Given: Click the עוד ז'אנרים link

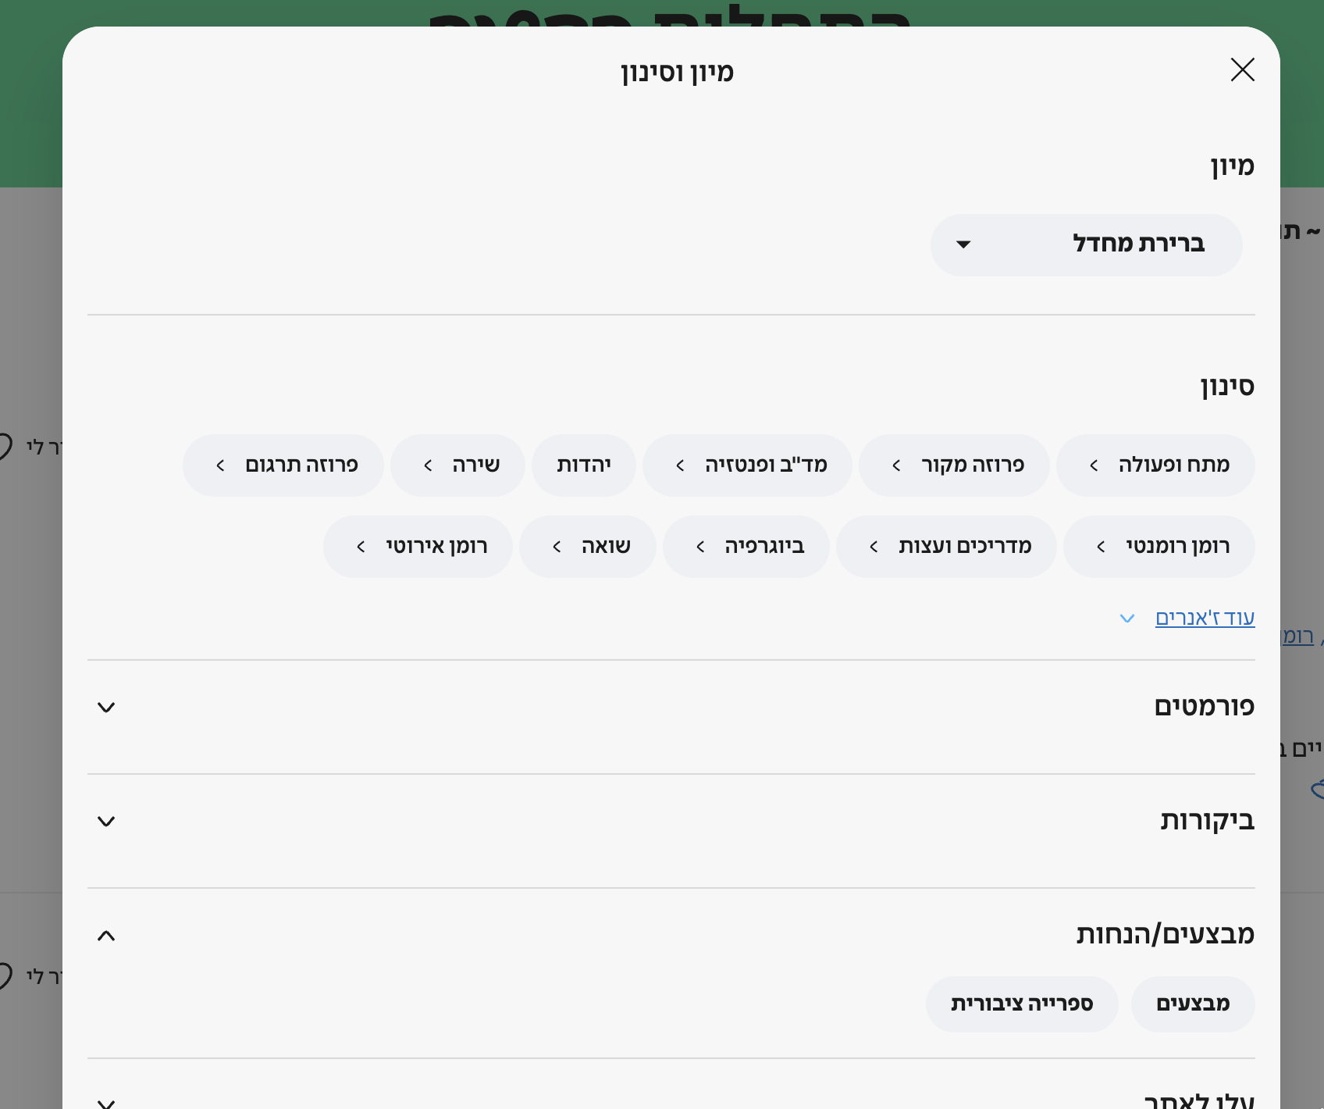Looking at the screenshot, I should pyautogui.click(x=1205, y=618).
